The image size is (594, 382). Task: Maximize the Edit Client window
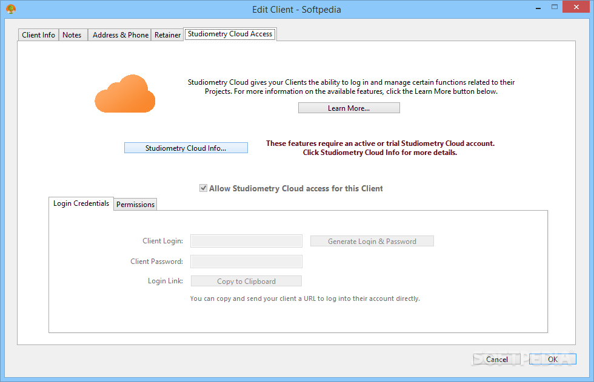555,7
